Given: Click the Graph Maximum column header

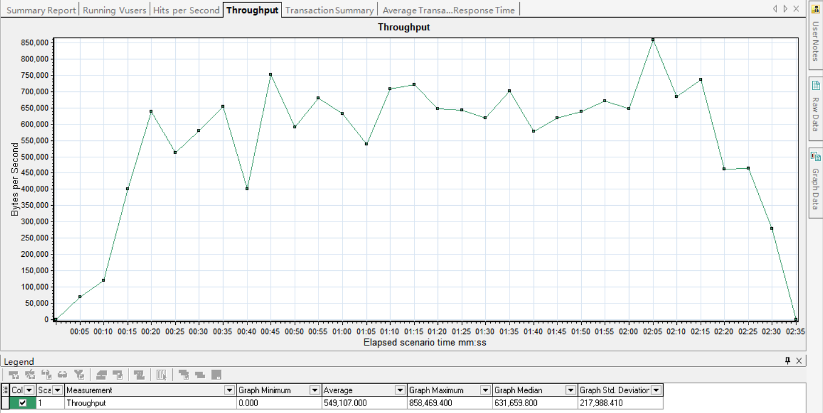Looking at the screenshot, I should tap(449, 390).
